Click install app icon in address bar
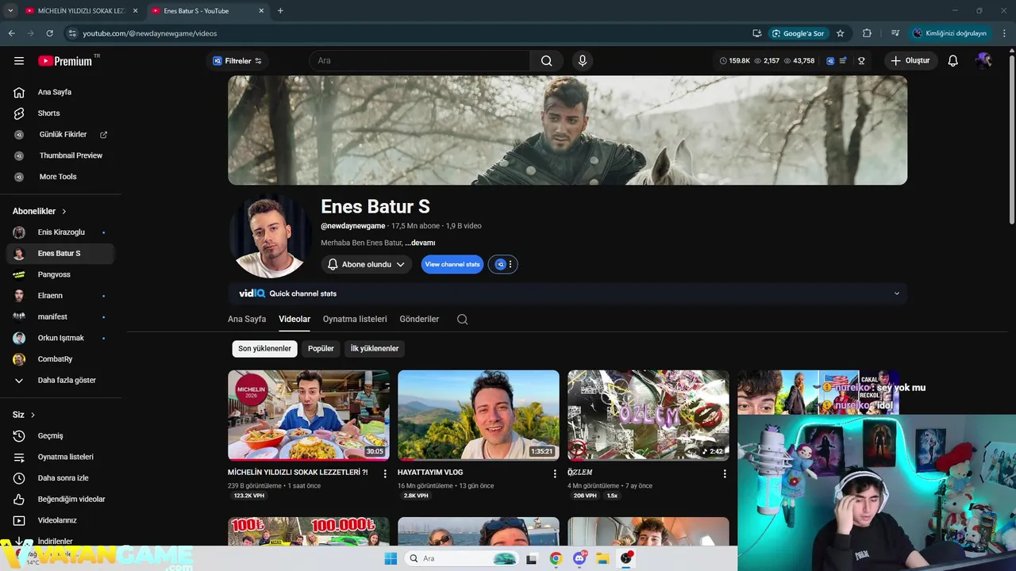Image resolution: width=1016 pixels, height=571 pixels. click(756, 33)
